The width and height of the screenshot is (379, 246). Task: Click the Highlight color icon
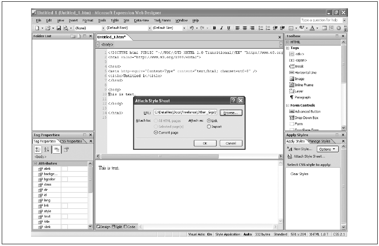(x=302, y=28)
